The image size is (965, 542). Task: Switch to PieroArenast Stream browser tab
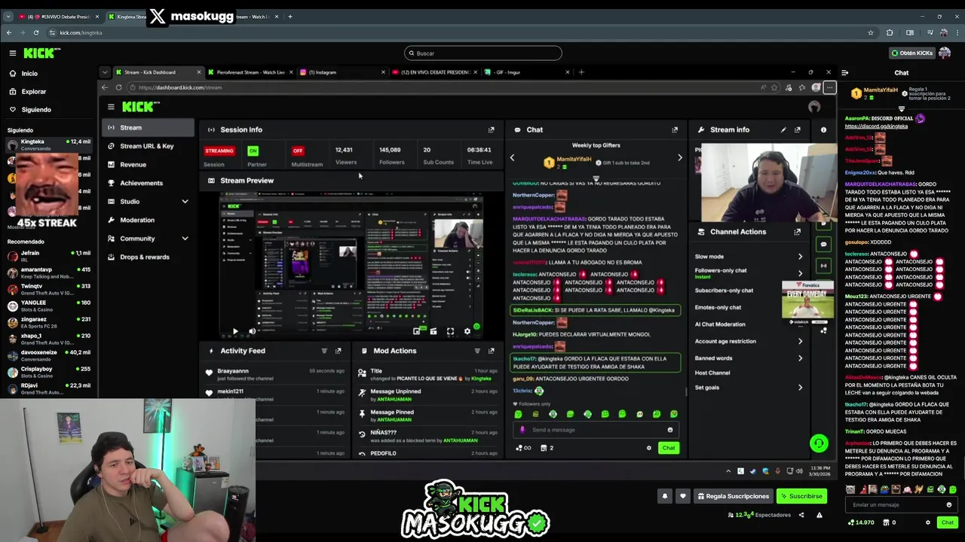[x=249, y=72]
